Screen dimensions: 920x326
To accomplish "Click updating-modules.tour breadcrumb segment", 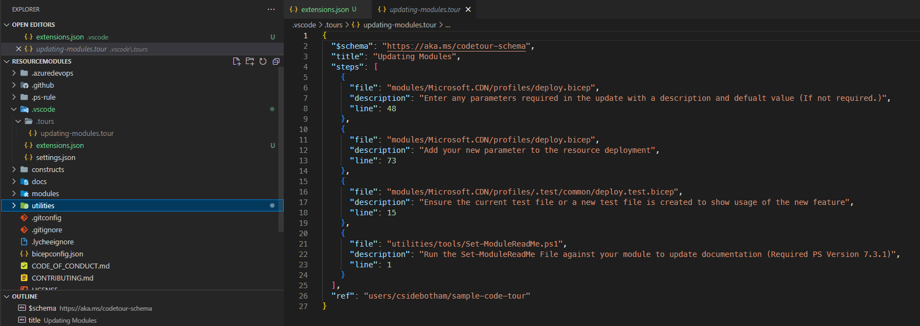I will [400, 25].
